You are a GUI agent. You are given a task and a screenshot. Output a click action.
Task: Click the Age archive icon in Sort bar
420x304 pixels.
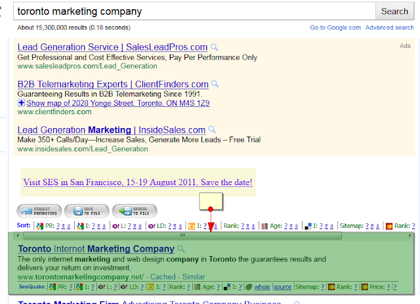coord(264,227)
